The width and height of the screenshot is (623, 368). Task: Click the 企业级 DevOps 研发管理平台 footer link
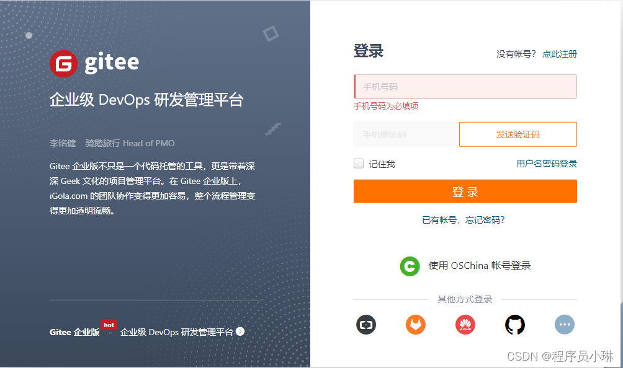(x=177, y=332)
